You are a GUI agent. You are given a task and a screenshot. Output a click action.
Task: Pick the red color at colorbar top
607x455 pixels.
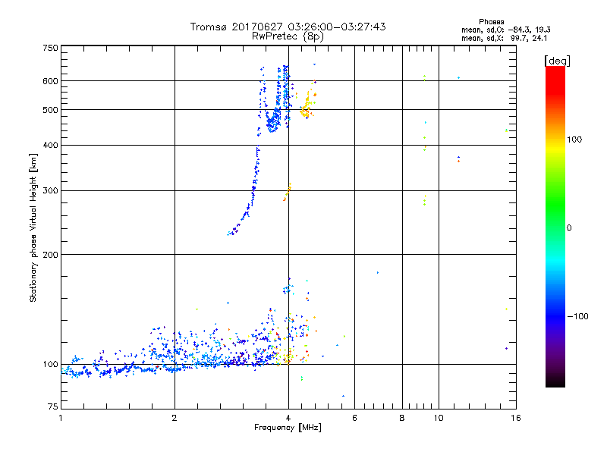tap(555, 70)
